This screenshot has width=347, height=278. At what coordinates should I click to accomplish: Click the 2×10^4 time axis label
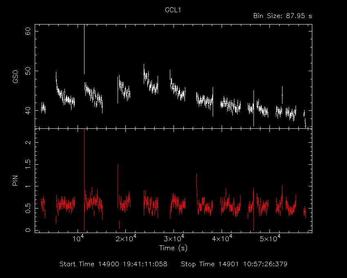point(126,238)
